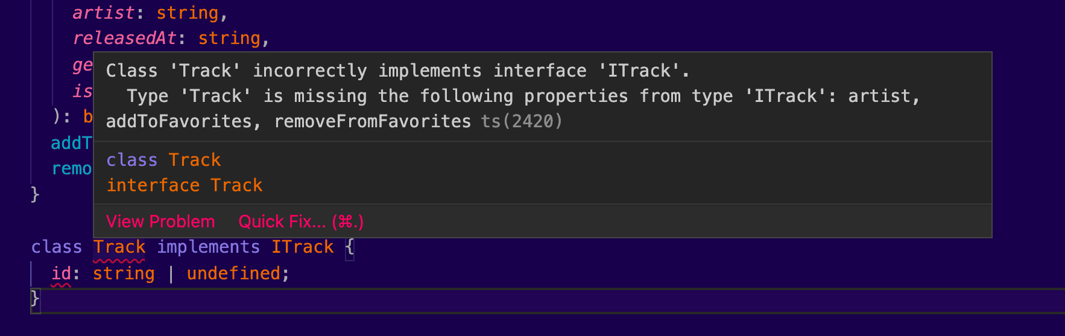
Task: Click the closing brace of the Track class
Action: tap(35, 299)
